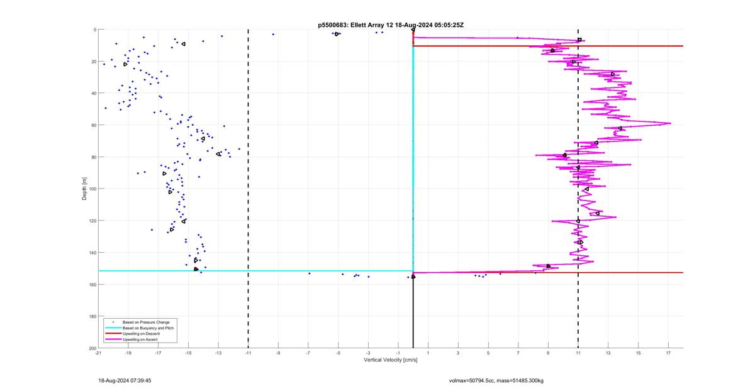The height and width of the screenshot is (391, 755).
Task: Click depth tick label 20
Action: coord(93,62)
